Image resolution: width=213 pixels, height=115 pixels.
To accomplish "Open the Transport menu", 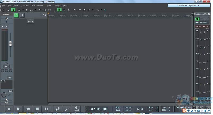I will pos(25,5).
